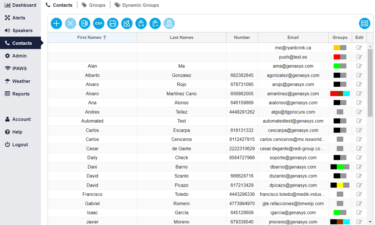Switch to the Groups tab
375x225 pixels.
(x=94, y=5)
